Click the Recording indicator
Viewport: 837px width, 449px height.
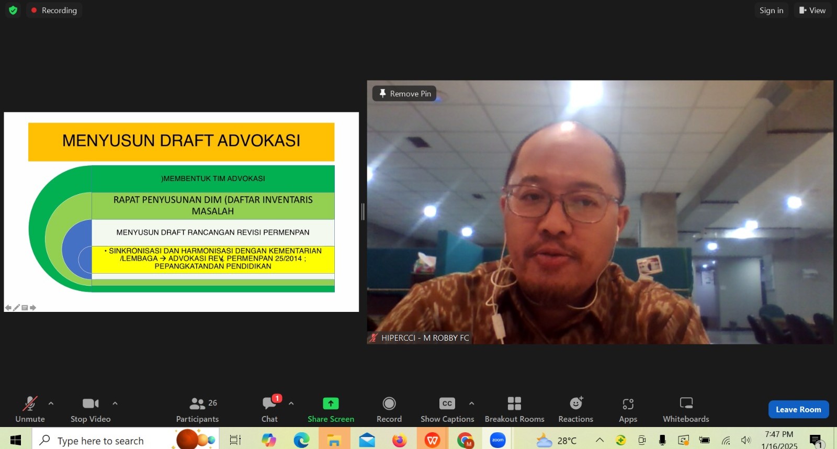(54, 10)
